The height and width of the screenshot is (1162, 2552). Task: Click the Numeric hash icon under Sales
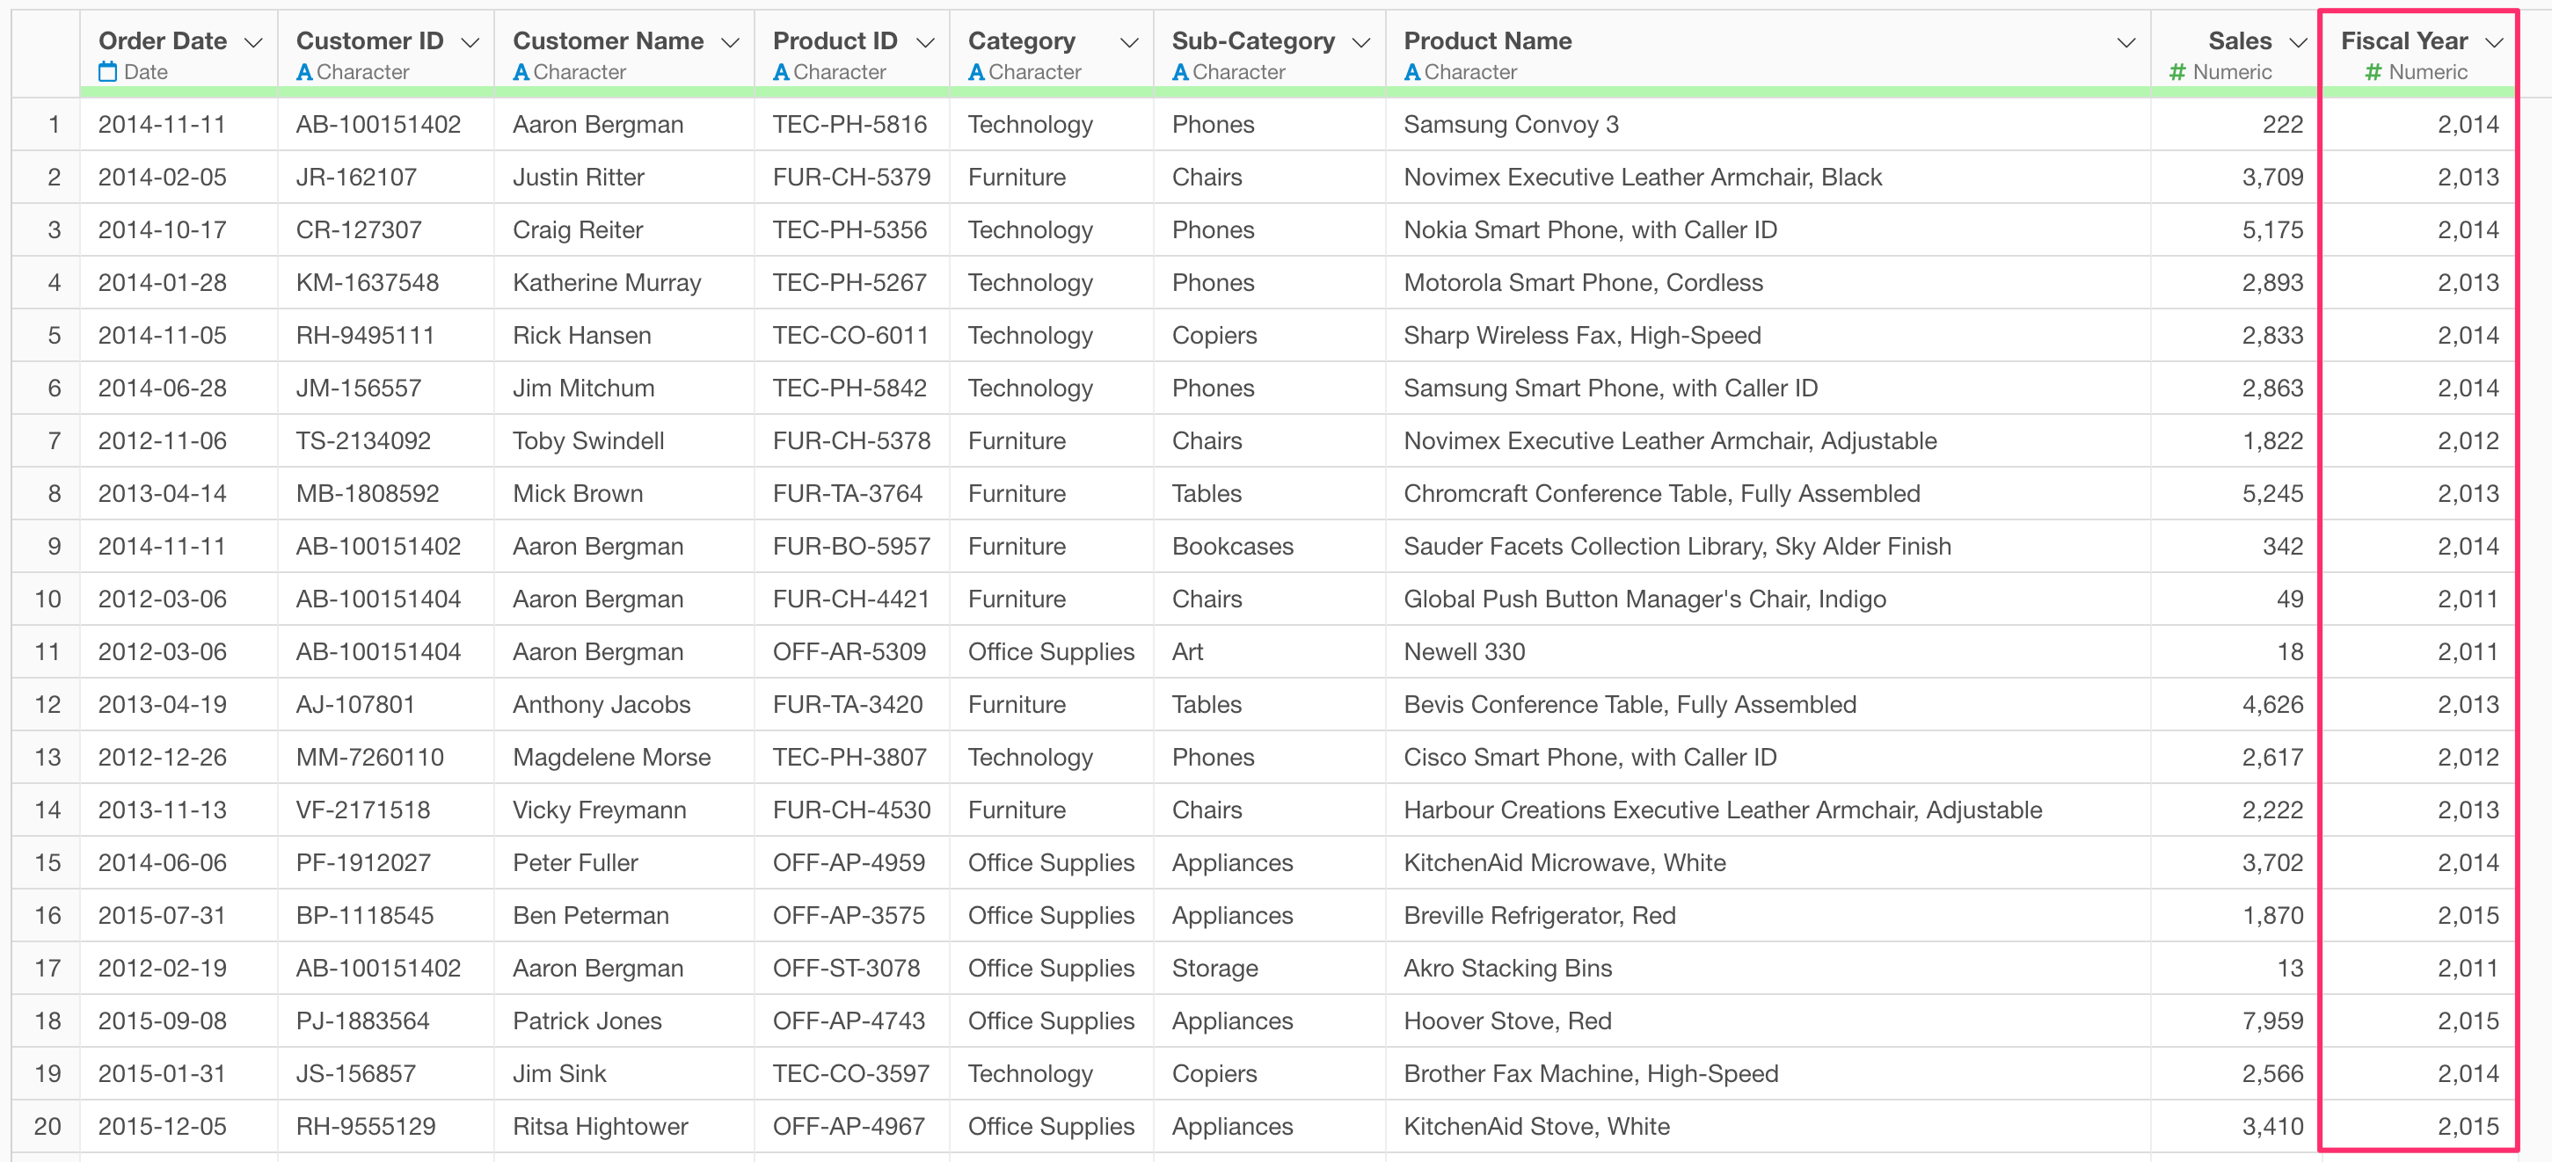2176,72
